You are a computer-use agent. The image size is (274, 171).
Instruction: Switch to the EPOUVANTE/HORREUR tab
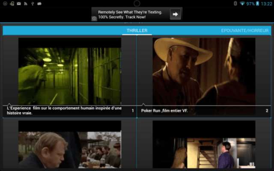pos(244,30)
